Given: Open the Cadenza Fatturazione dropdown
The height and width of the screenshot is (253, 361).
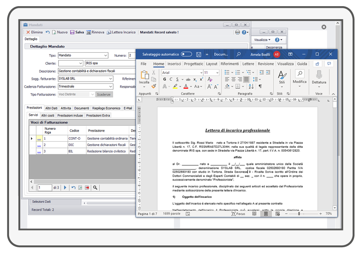Looking at the screenshot, I should (110, 87).
